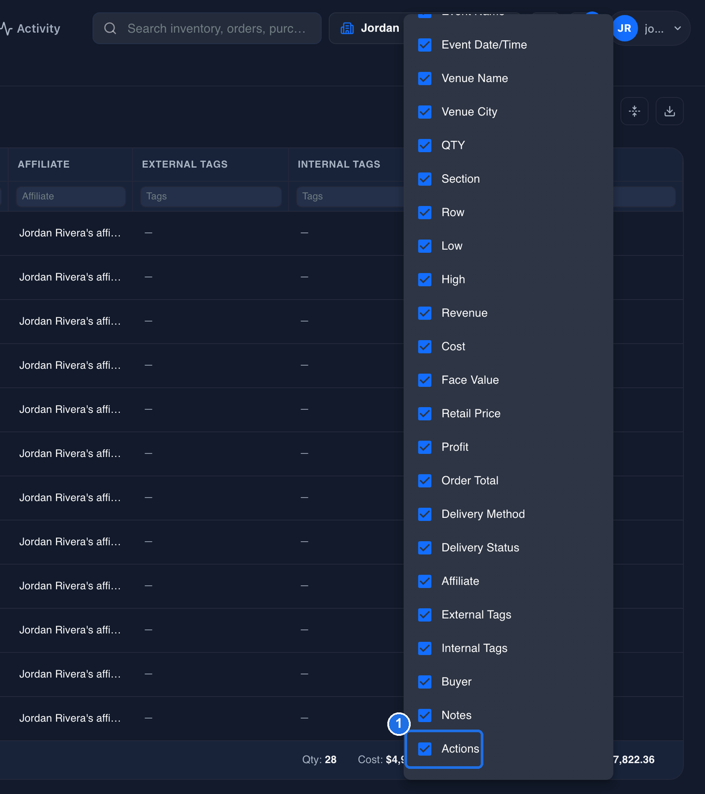Toggle the Retail Price column checkbox
705x794 pixels.
tap(425, 413)
